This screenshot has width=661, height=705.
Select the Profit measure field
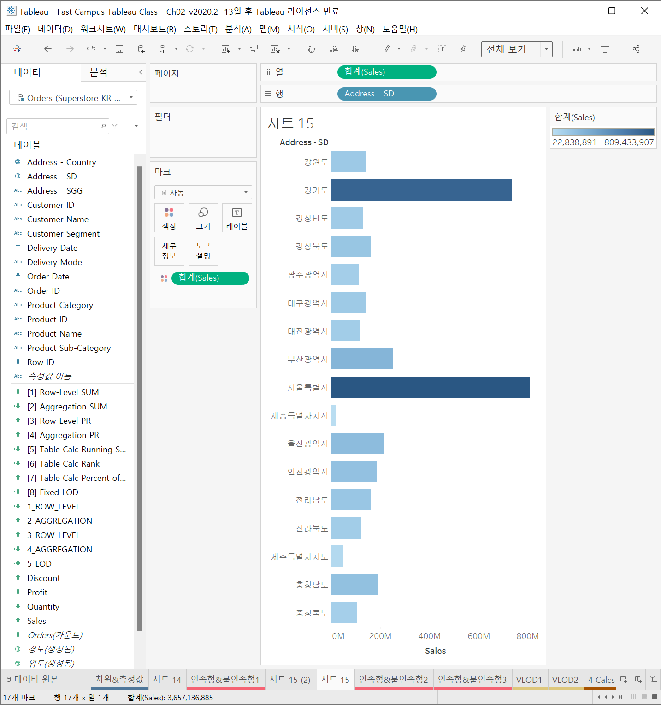pos(37,592)
